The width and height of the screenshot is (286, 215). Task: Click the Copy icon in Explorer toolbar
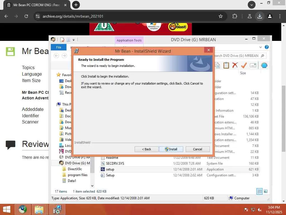click(217, 65)
